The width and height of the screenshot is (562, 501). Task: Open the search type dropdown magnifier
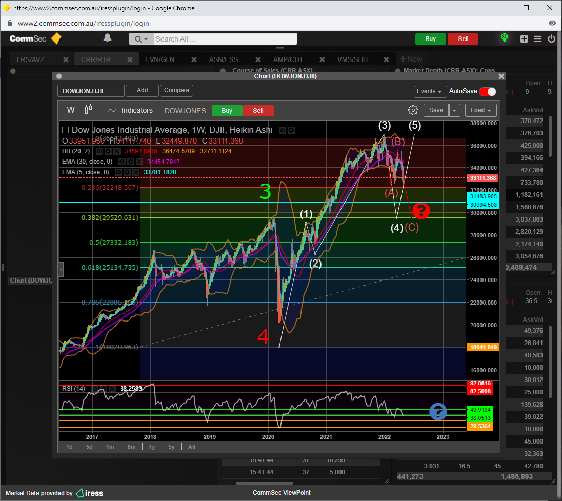(141, 39)
